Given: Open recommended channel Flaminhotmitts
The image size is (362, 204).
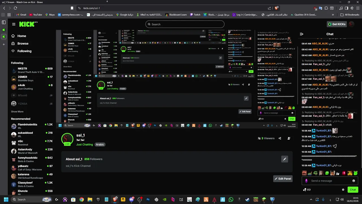Looking at the screenshot, I should click(32, 126).
